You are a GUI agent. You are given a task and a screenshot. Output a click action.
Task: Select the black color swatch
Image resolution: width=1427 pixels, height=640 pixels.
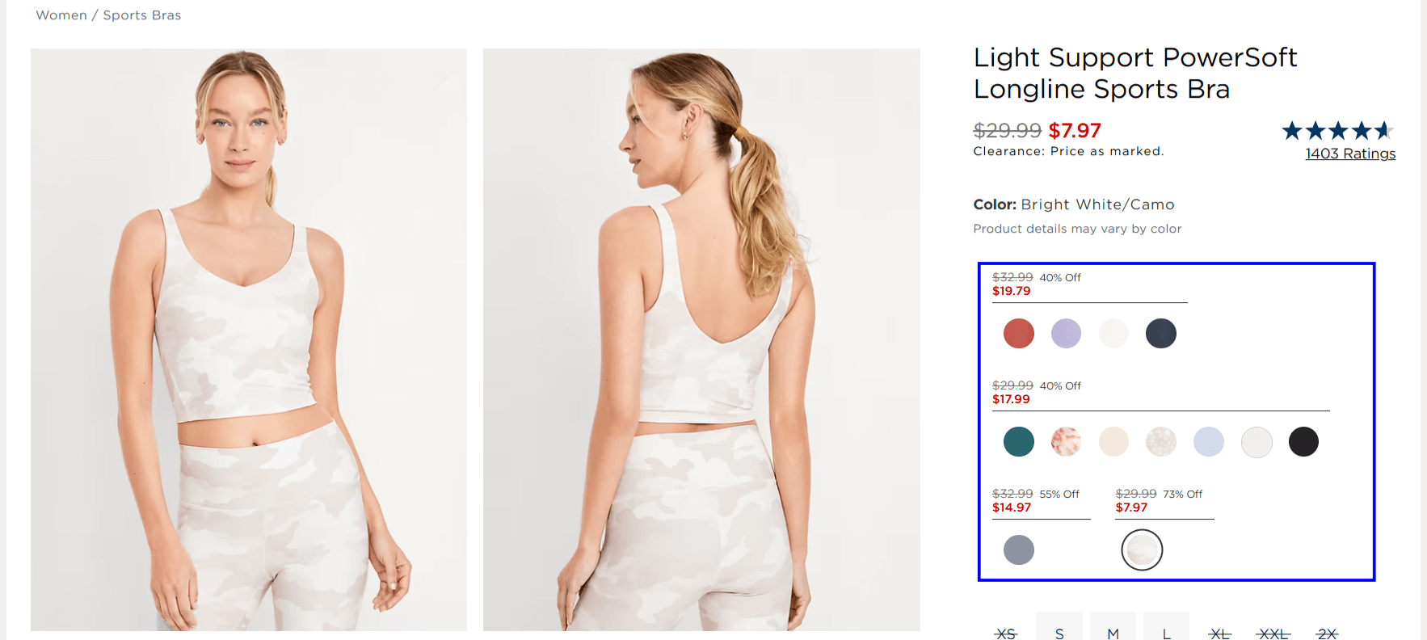pos(1303,441)
